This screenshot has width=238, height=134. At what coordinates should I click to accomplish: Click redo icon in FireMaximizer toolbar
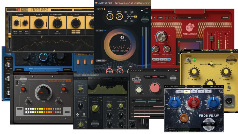[169, 18]
